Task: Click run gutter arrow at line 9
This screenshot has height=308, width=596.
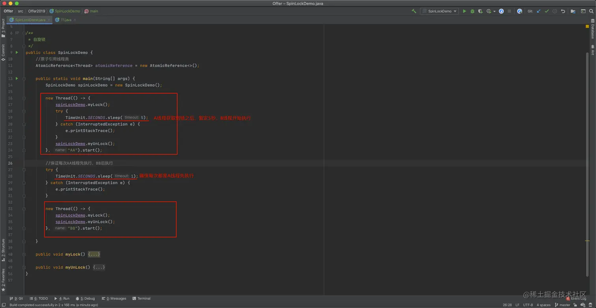Action: (x=17, y=52)
